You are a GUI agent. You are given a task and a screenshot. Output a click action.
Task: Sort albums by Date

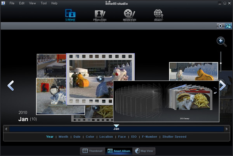[77, 137]
